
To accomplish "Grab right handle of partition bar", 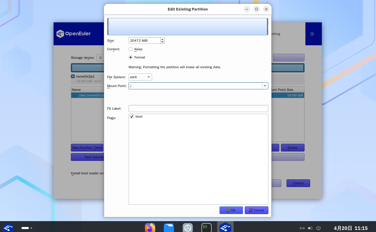I will pos(267,26).
